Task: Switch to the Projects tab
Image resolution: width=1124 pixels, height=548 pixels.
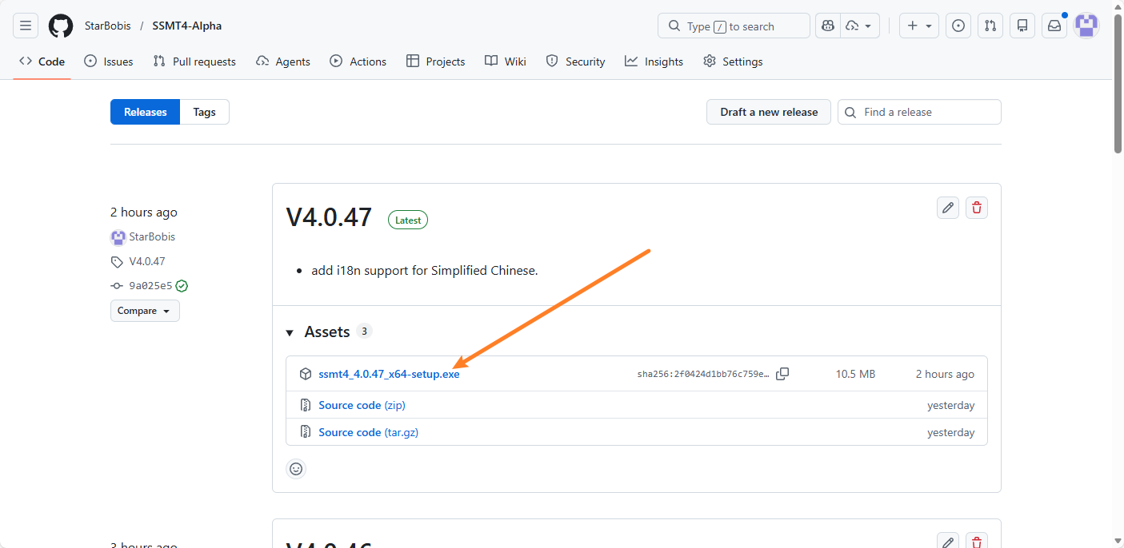Action: 436,62
